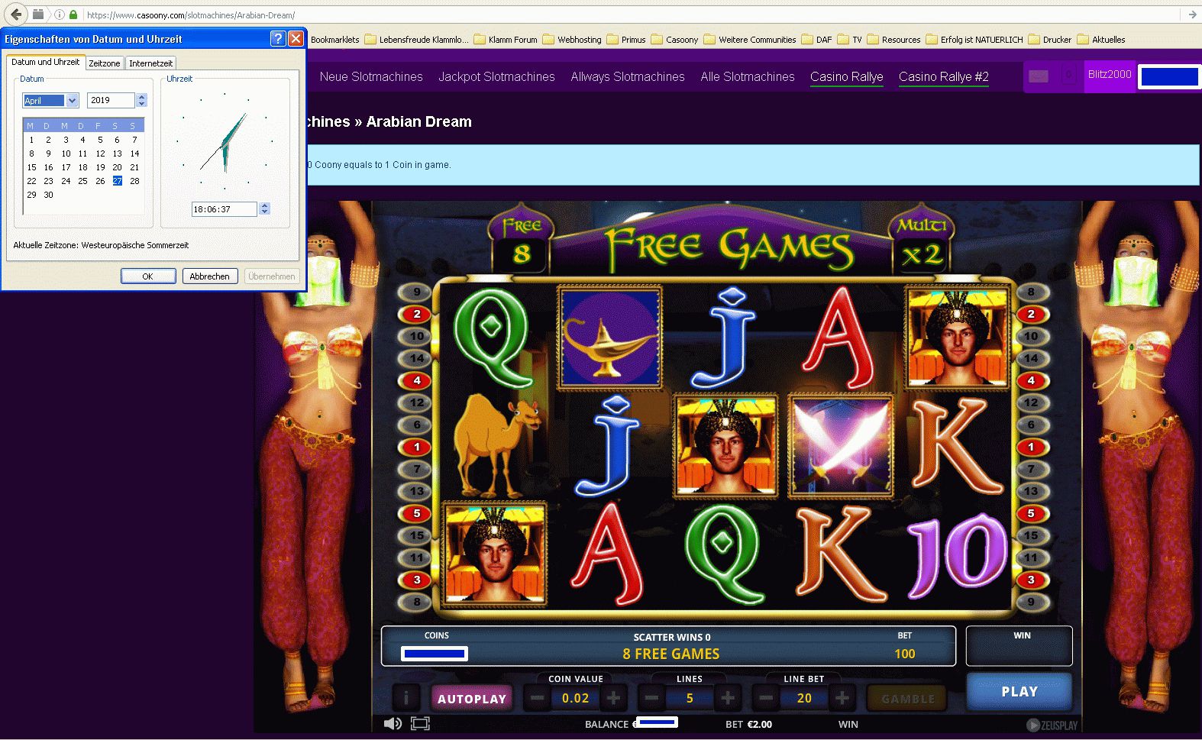
Task: Click the Blitz2000 user button
Action: click(1110, 75)
